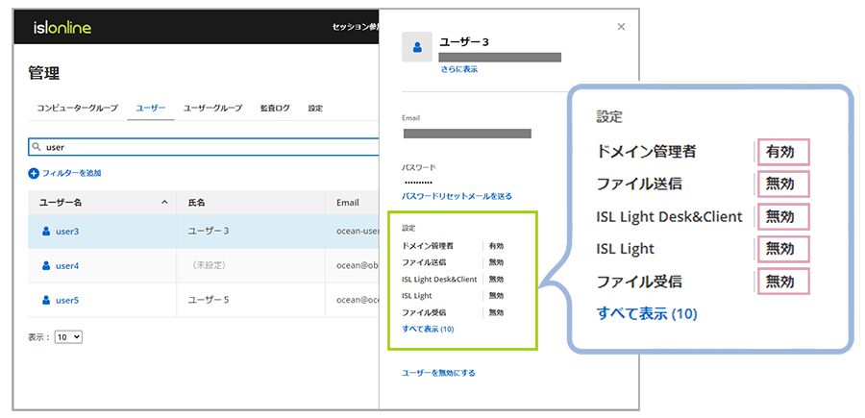Click the user4 person icon
Image resolution: width=865 pixels, height=418 pixels.
46,266
